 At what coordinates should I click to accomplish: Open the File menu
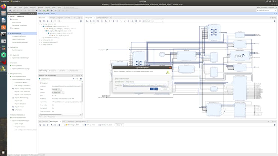[x=10, y=7]
